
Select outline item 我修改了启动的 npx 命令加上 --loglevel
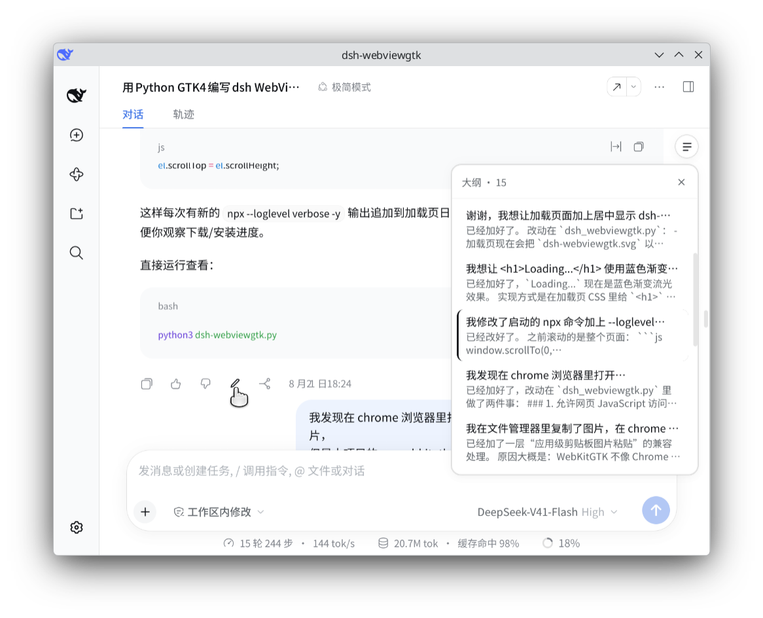click(x=572, y=336)
